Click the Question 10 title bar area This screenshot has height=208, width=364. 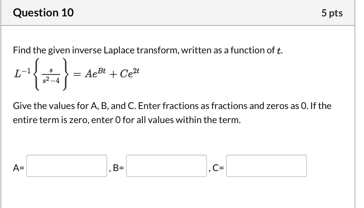pos(178,13)
